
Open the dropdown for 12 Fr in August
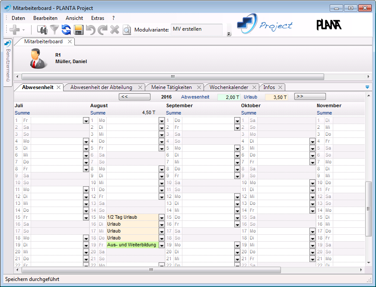[x=162, y=197]
